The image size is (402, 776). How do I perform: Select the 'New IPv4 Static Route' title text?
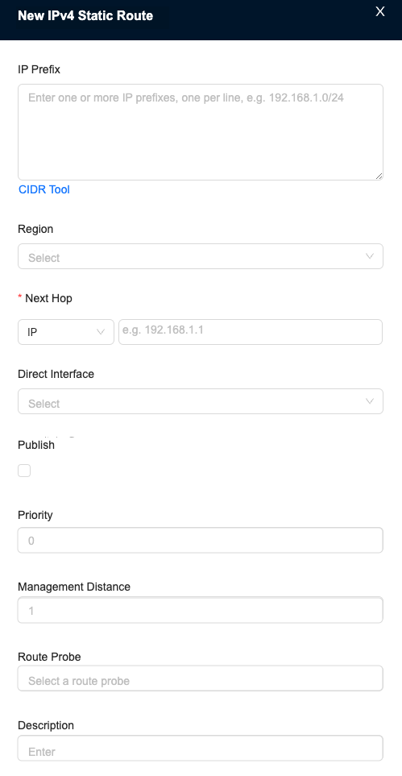(85, 16)
